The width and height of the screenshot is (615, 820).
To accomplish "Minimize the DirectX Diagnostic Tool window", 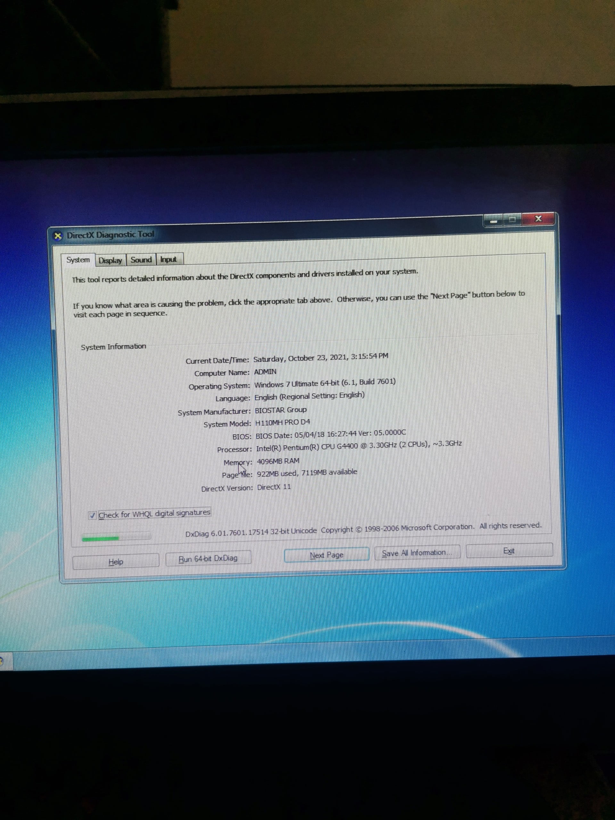I will (493, 221).
